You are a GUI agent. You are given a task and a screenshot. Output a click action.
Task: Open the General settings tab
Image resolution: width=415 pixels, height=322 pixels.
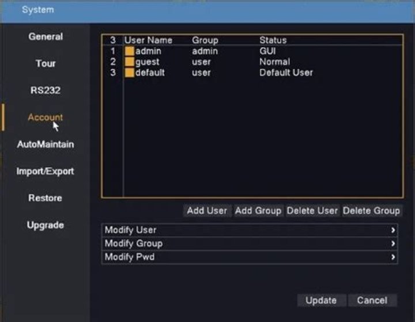tap(46, 37)
